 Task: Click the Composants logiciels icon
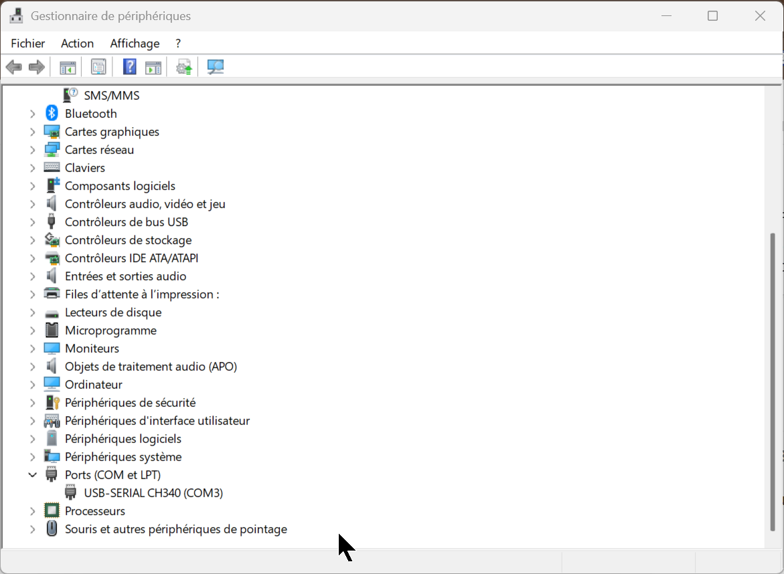coord(52,185)
